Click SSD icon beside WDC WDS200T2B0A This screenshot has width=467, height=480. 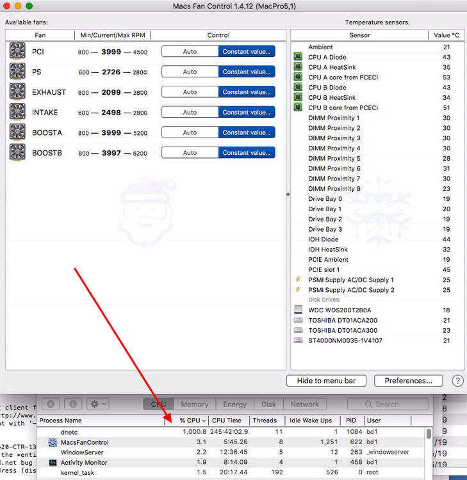298,310
